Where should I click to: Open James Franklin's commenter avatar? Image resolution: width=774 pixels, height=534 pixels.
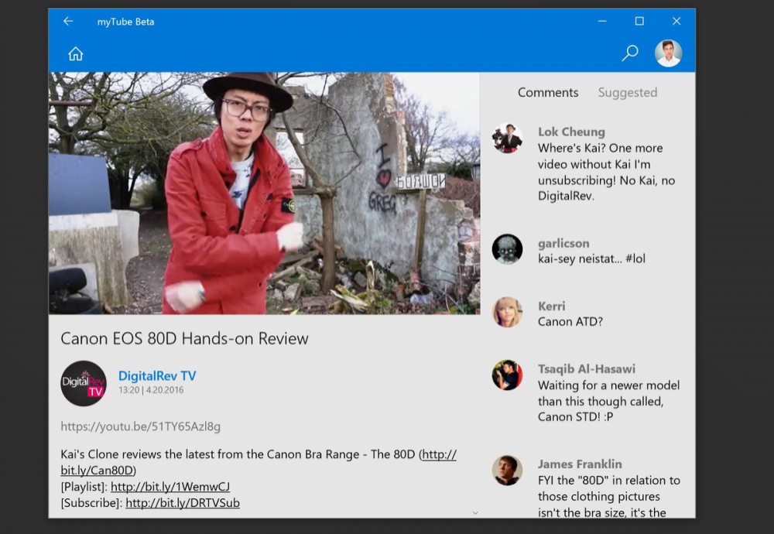click(508, 471)
